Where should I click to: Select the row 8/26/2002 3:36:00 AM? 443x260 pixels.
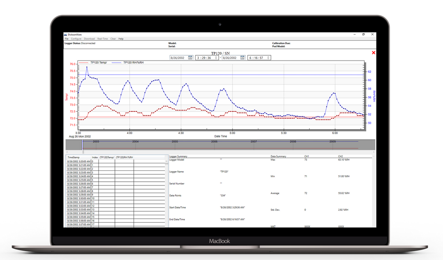pyautogui.click(x=116, y=221)
